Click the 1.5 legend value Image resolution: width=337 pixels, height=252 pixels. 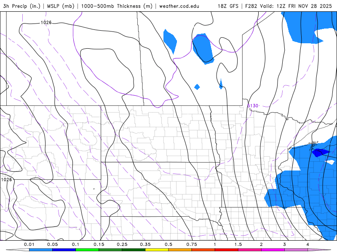238,244
